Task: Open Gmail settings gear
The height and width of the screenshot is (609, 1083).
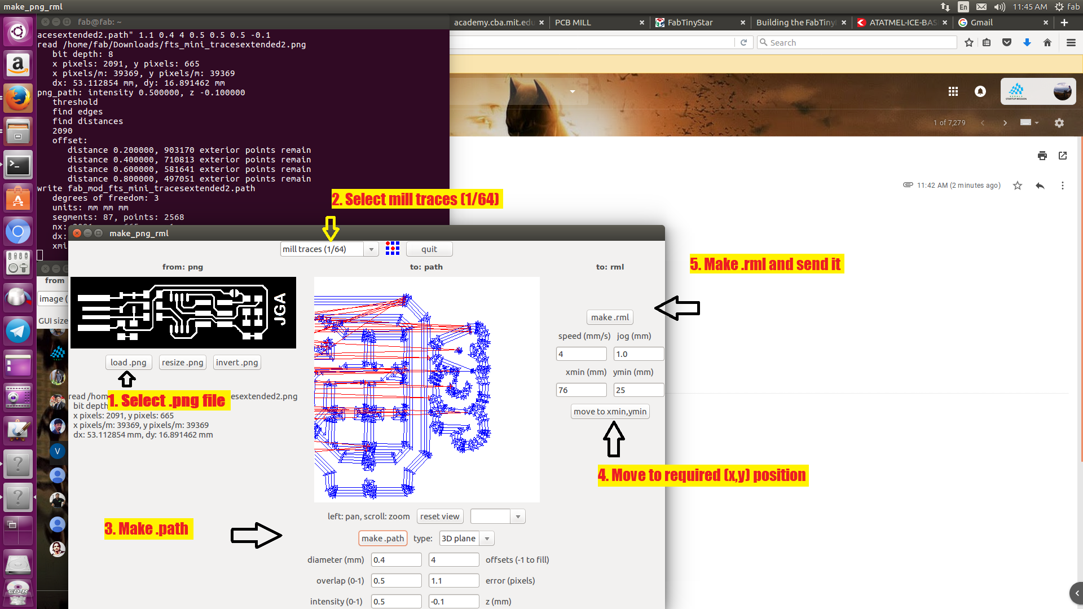Action: click(x=1059, y=123)
